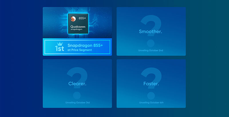This screenshot has height=117, width=229.
Task: Click the 855+ label on the chip
Action: point(82,18)
